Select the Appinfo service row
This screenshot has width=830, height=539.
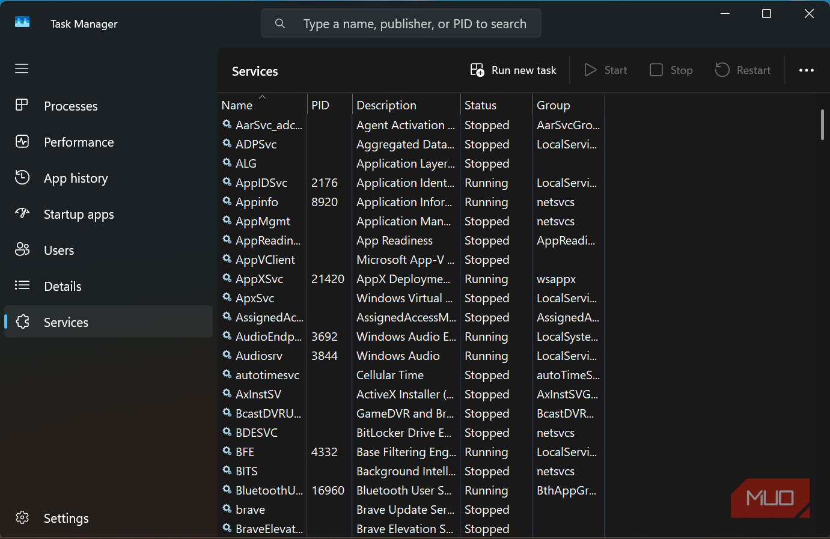tap(412, 202)
